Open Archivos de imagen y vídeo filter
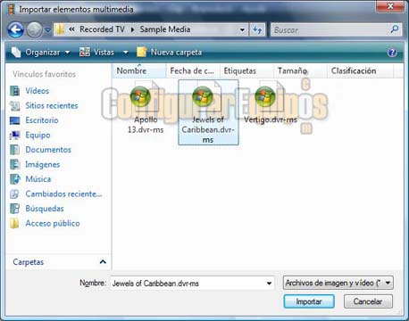 tap(338, 283)
